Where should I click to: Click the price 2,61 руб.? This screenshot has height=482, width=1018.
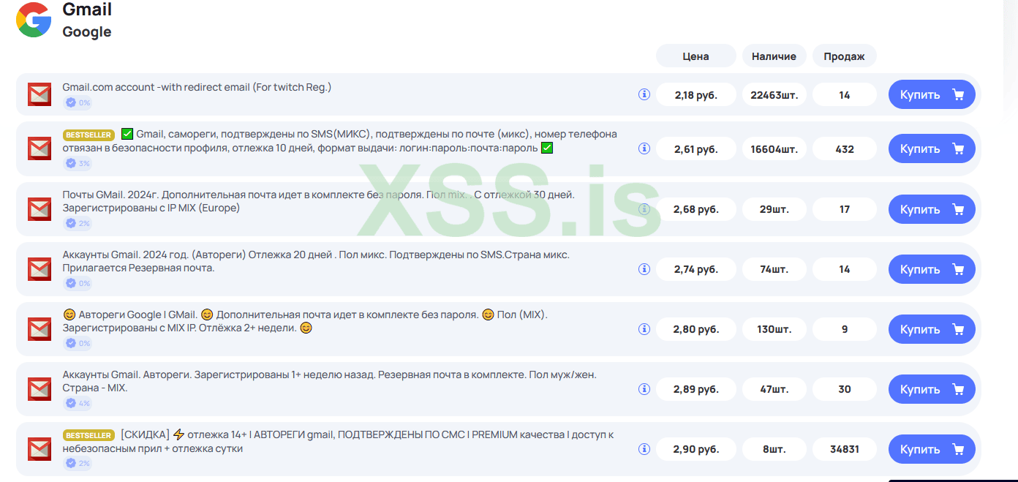pos(695,149)
